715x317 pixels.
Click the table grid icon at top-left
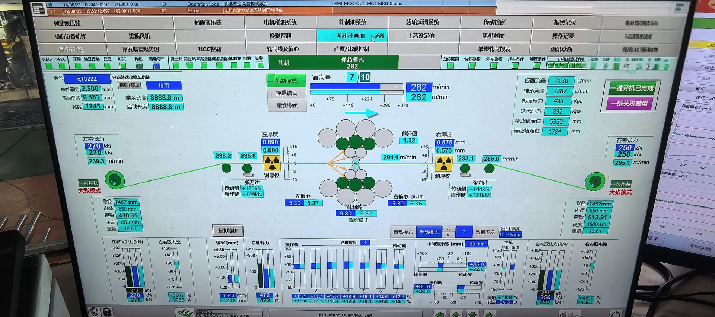point(39,8)
